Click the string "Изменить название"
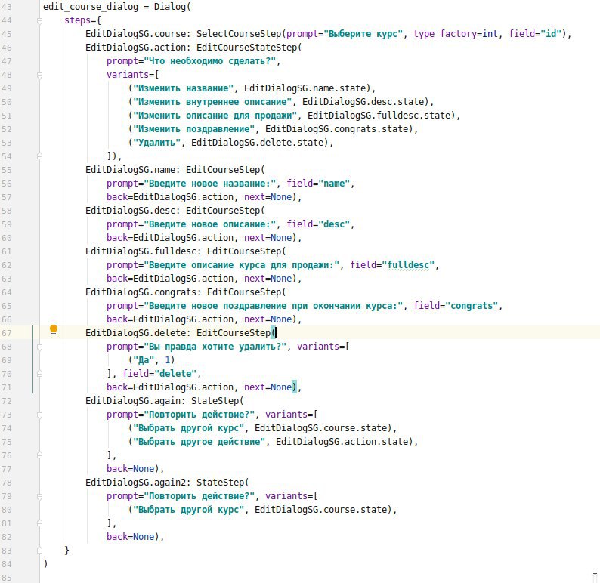600x583 pixels. pyautogui.click(x=183, y=88)
